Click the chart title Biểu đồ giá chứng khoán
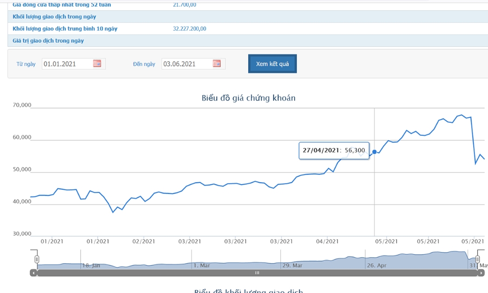Image resolution: width=488 pixels, height=293 pixels. point(248,98)
